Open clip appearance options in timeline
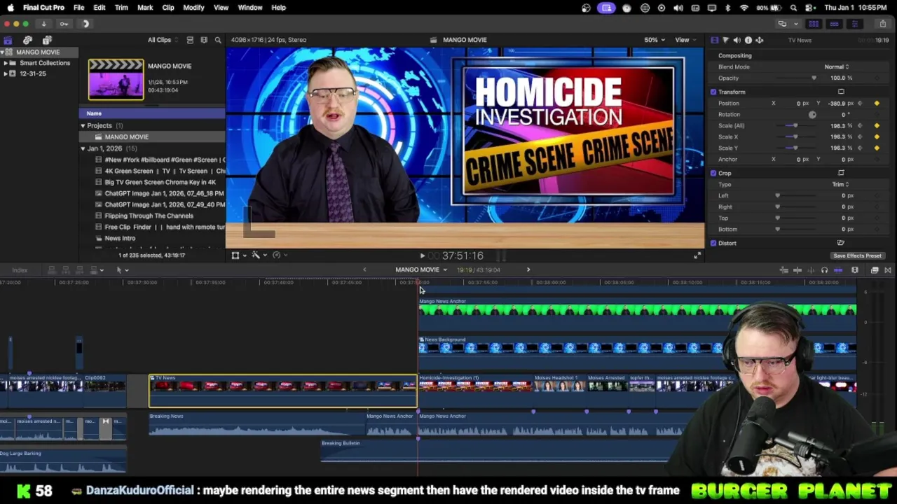897x504 pixels. tap(855, 270)
